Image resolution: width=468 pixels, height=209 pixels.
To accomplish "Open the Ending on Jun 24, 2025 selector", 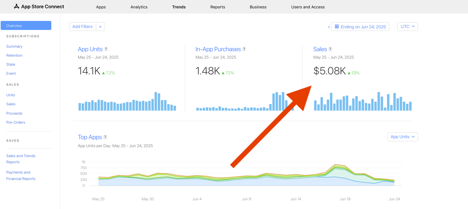I will pos(360,26).
